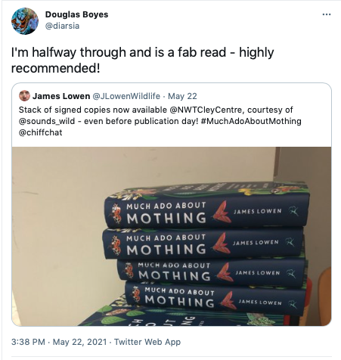Screen dimensions: 341x360
Task: Click the @chiffchat mention
Action: pos(40,132)
